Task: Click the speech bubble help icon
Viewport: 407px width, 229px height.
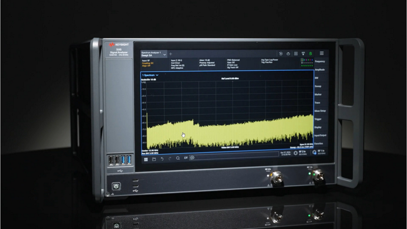Action: pyautogui.click(x=192, y=158)
